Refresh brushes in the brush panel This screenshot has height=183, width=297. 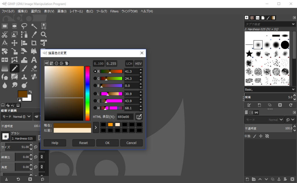pyautogui.click(x=291, y=105)
